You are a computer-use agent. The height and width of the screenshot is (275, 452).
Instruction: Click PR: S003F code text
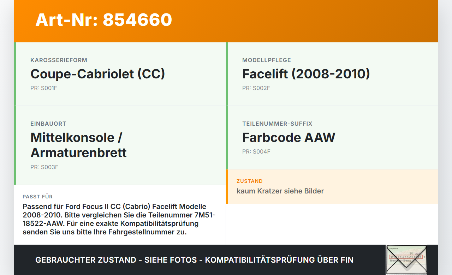(44, 167)
